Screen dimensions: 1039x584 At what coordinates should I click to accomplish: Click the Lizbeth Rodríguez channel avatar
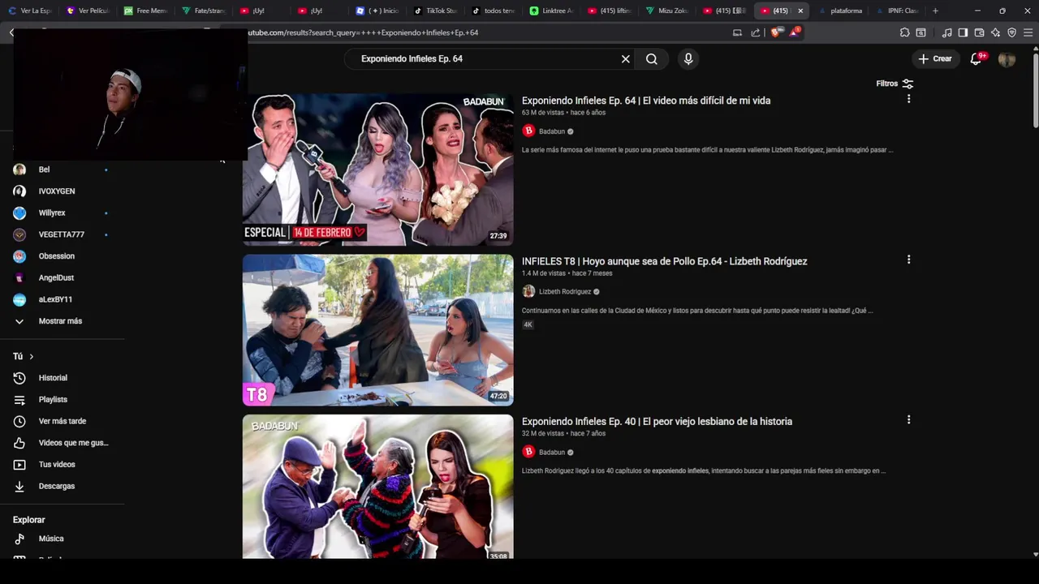pyautogui.click(x=528, y=291)
